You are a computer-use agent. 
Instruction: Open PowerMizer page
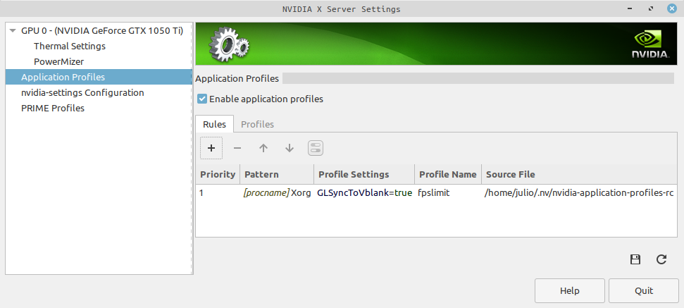point(59,61)
